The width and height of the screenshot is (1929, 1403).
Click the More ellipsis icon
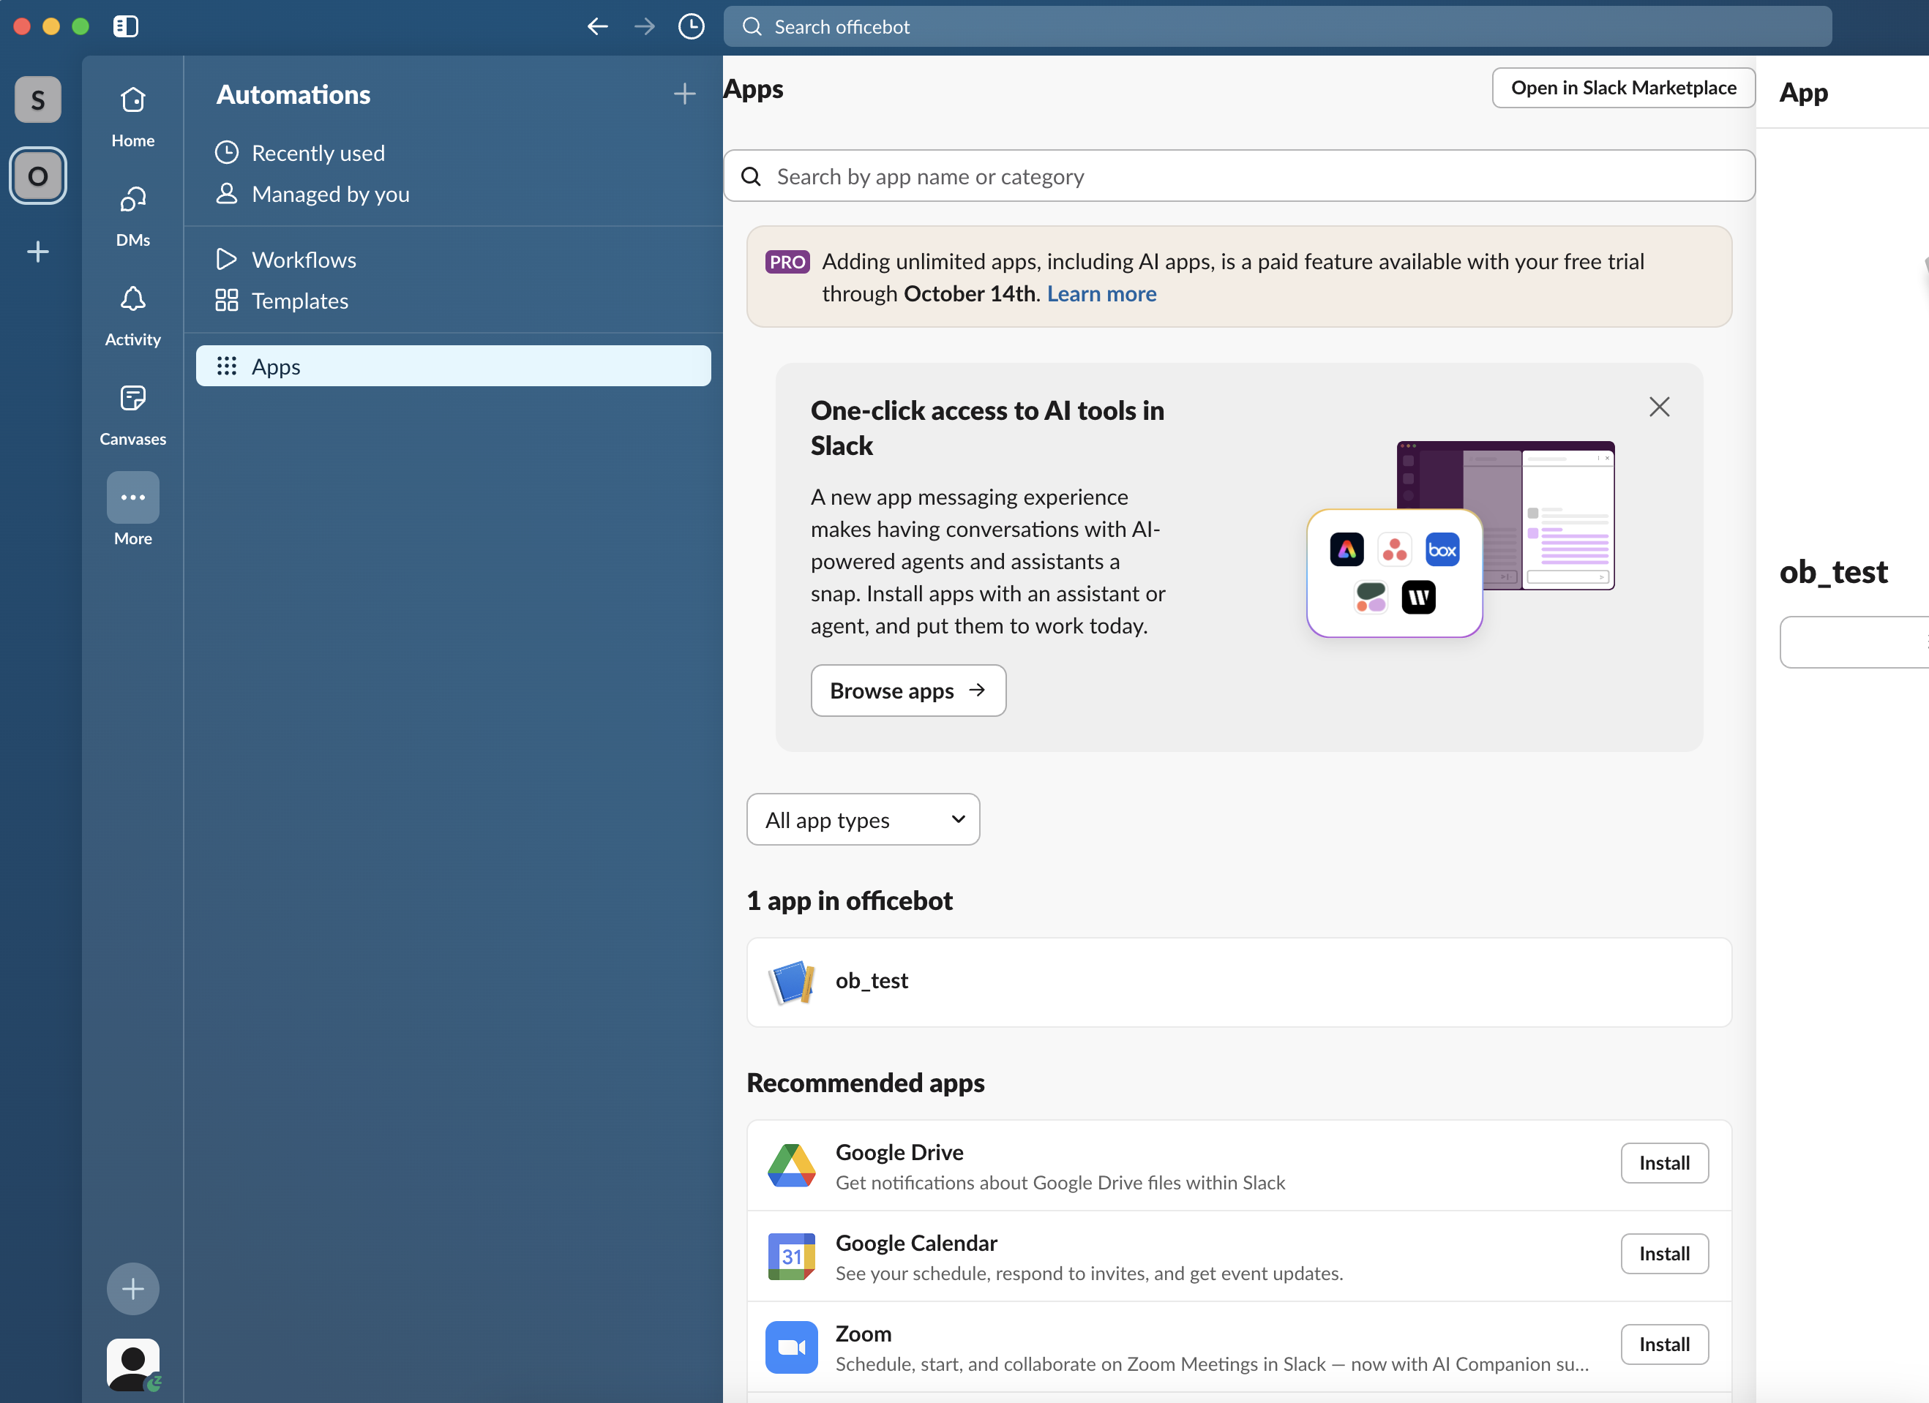click(x=132, y=498)
